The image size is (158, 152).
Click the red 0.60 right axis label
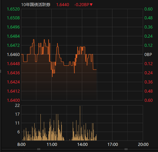click(148, 100)
